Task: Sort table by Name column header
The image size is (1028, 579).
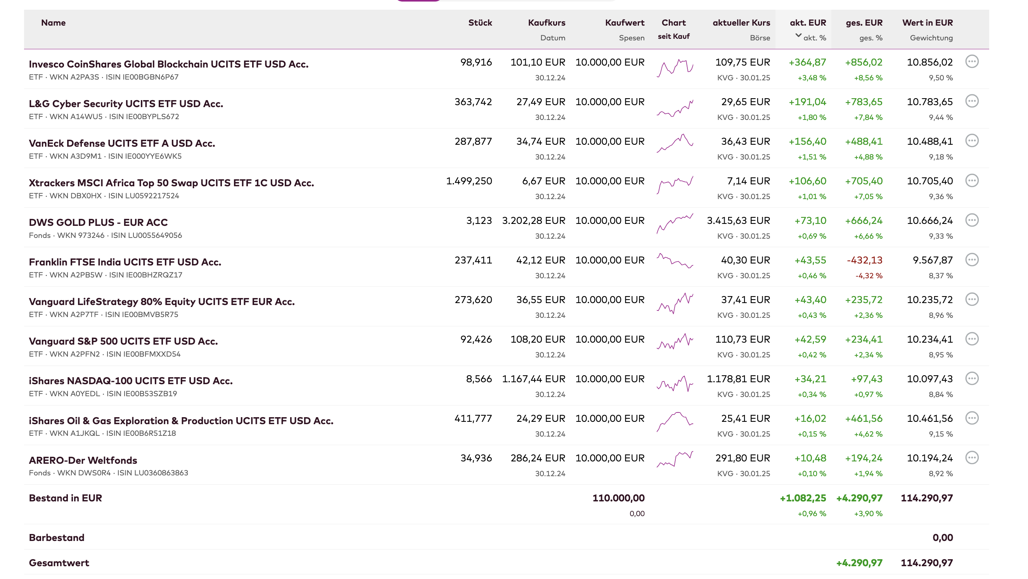Action: 53,23
